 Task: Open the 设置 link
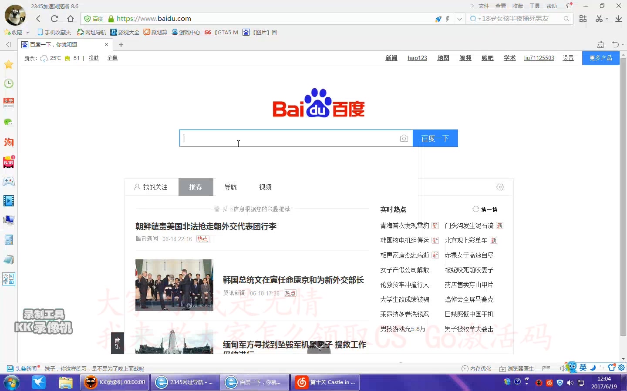tap(568, 58)
